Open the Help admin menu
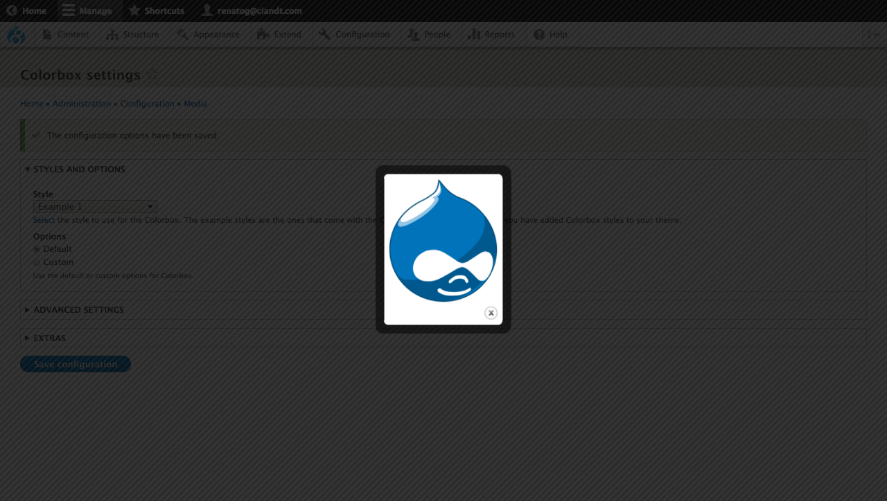The image size is (887, 501). coord(550,35)
